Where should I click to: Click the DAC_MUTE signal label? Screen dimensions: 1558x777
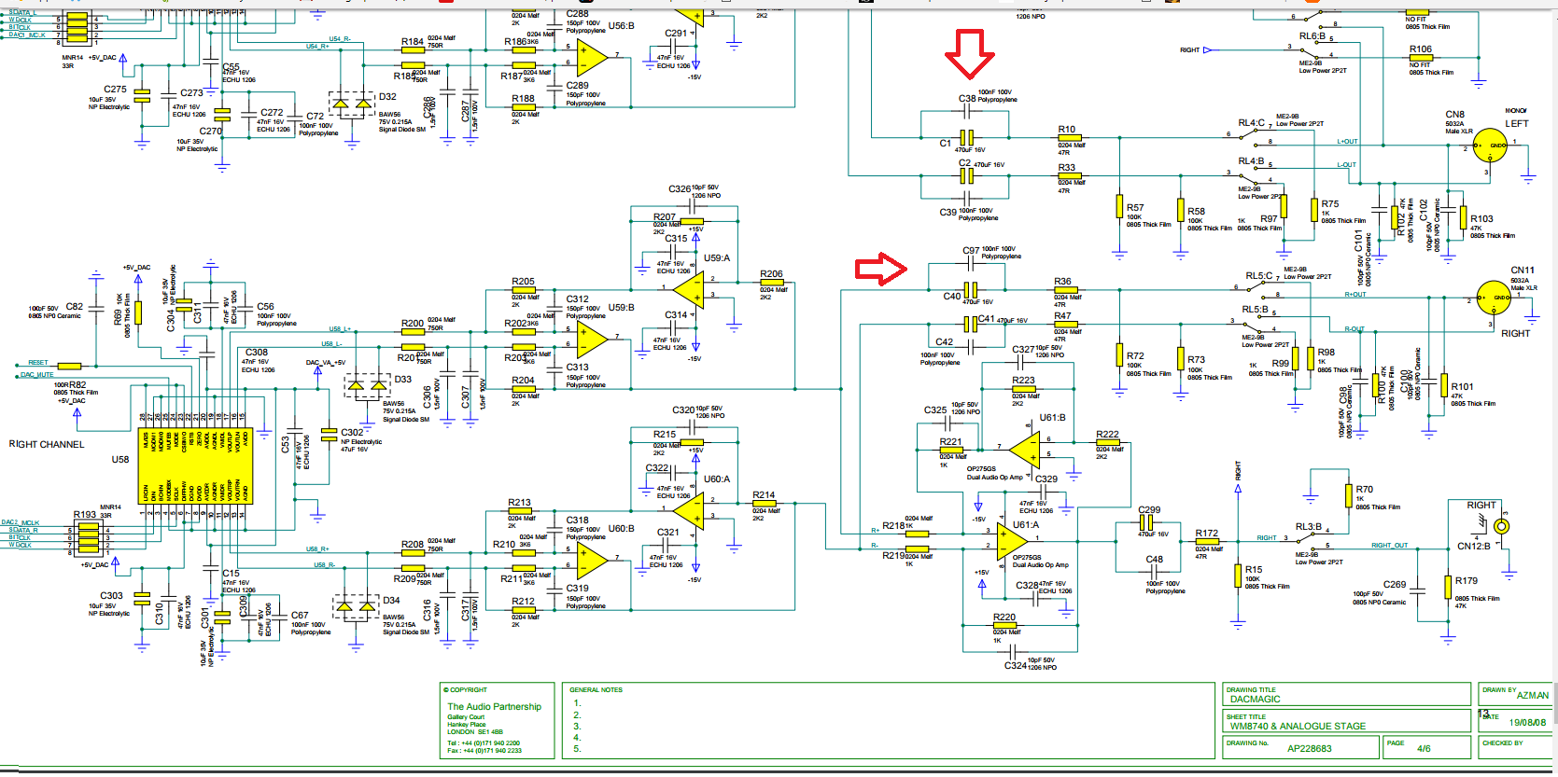pos(36,375)
